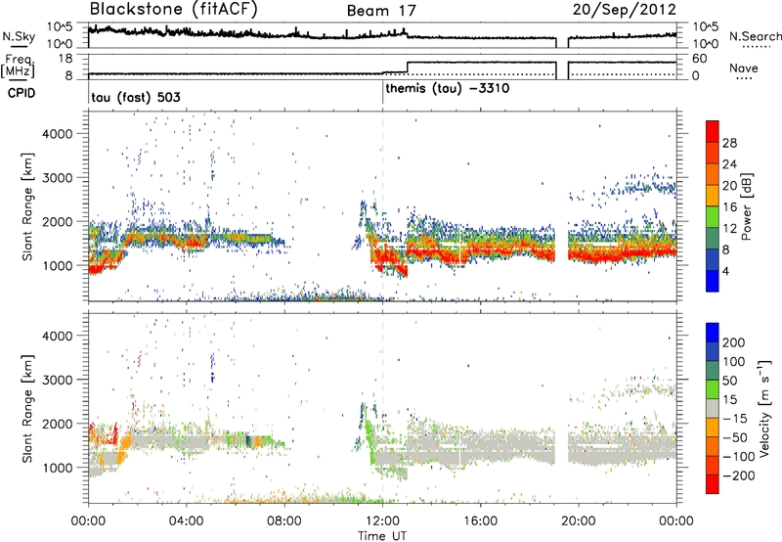The width and height of the screenshot is (782, 542).
Task: Click the 'Slant Range [km]' label of velocity panel
Action: (27, 408)
